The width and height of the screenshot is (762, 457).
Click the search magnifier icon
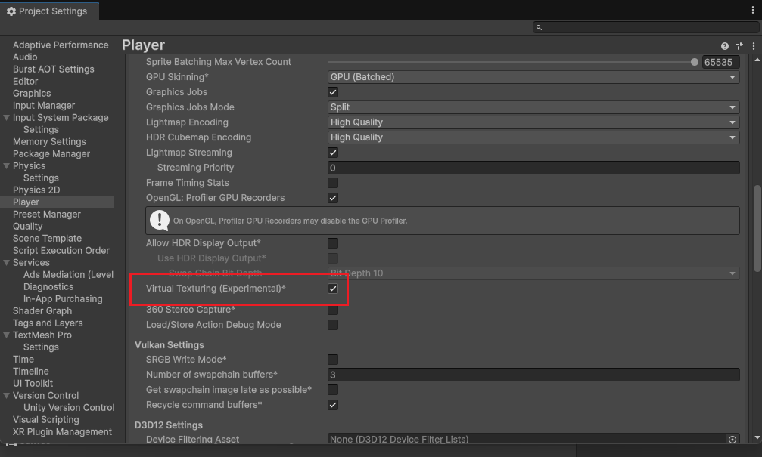point(539,27)
